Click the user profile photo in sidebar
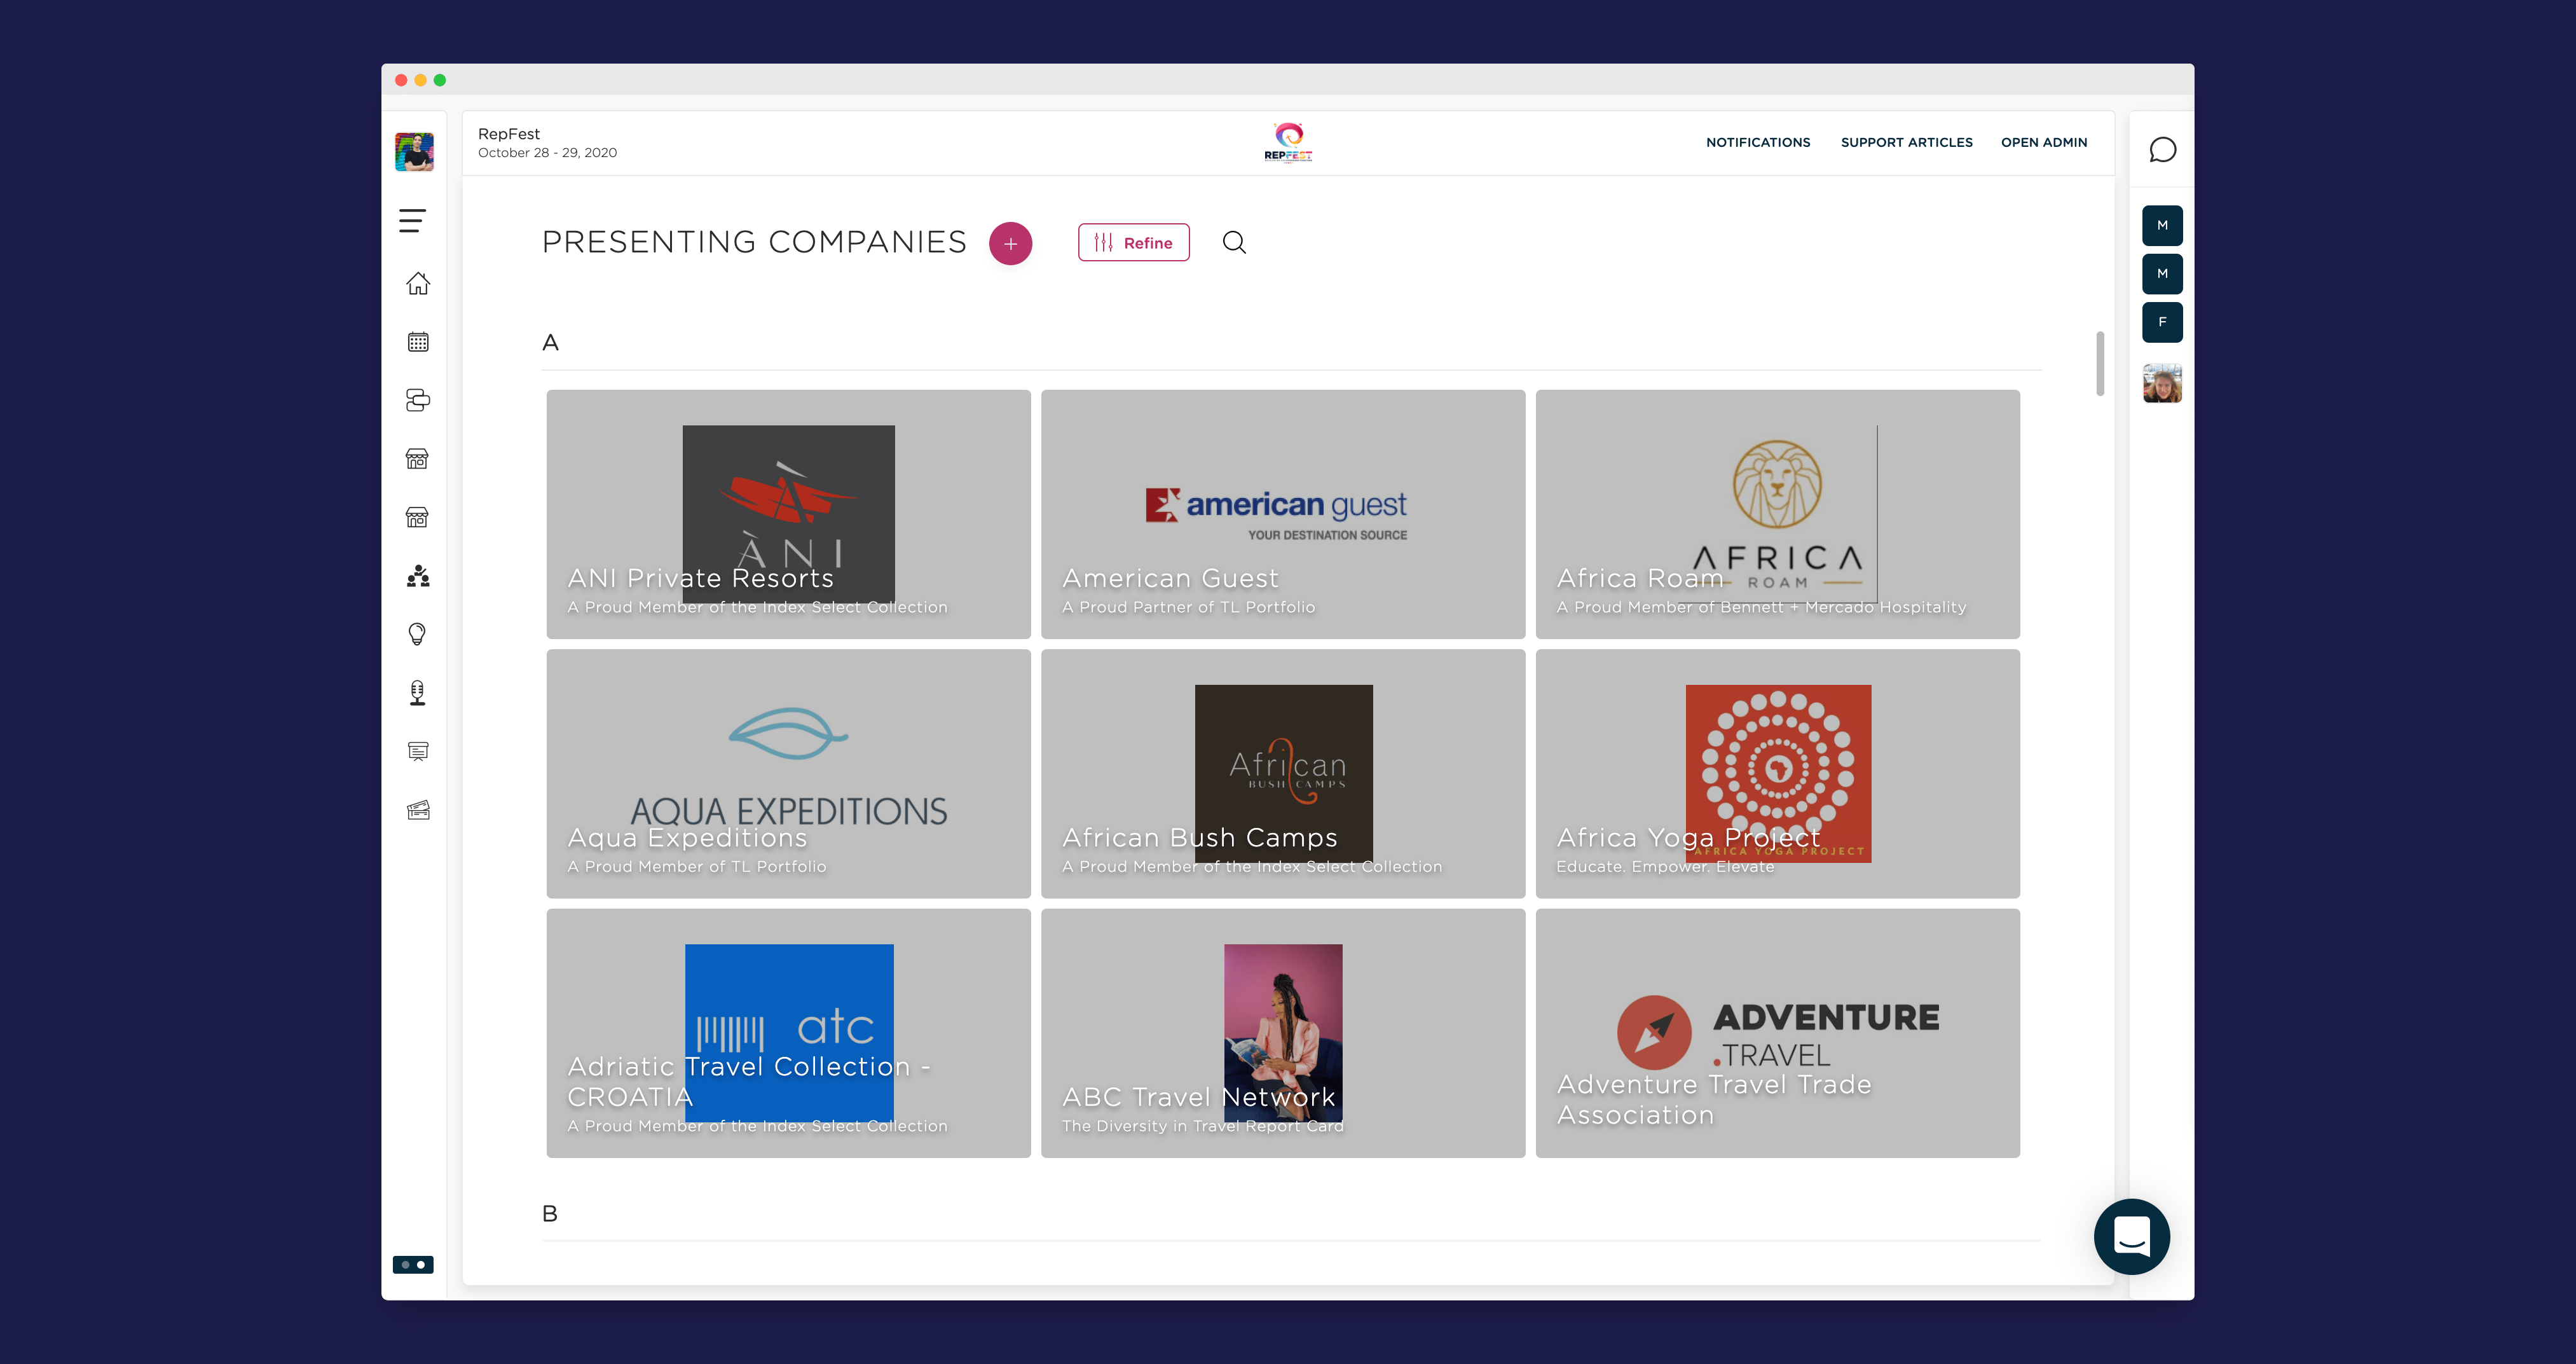Image resolution: width=2576 pixels, height=1364 pixels. [x=414, y=152]
